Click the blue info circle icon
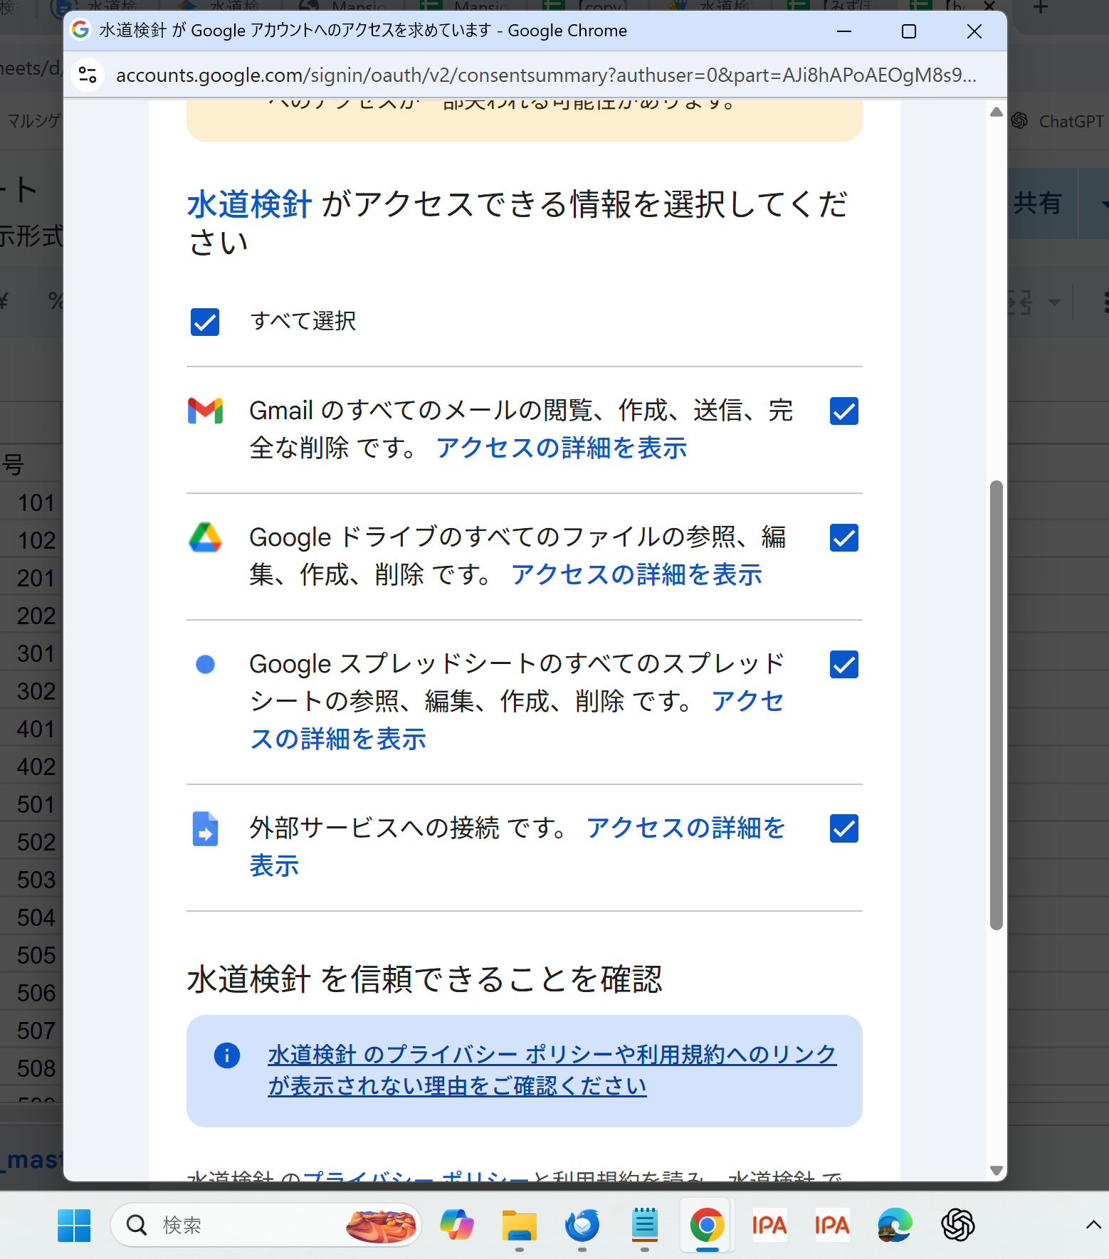Image resolution: width=1109 pixels, height=1259 pixels. click(x=227, y=1055)
